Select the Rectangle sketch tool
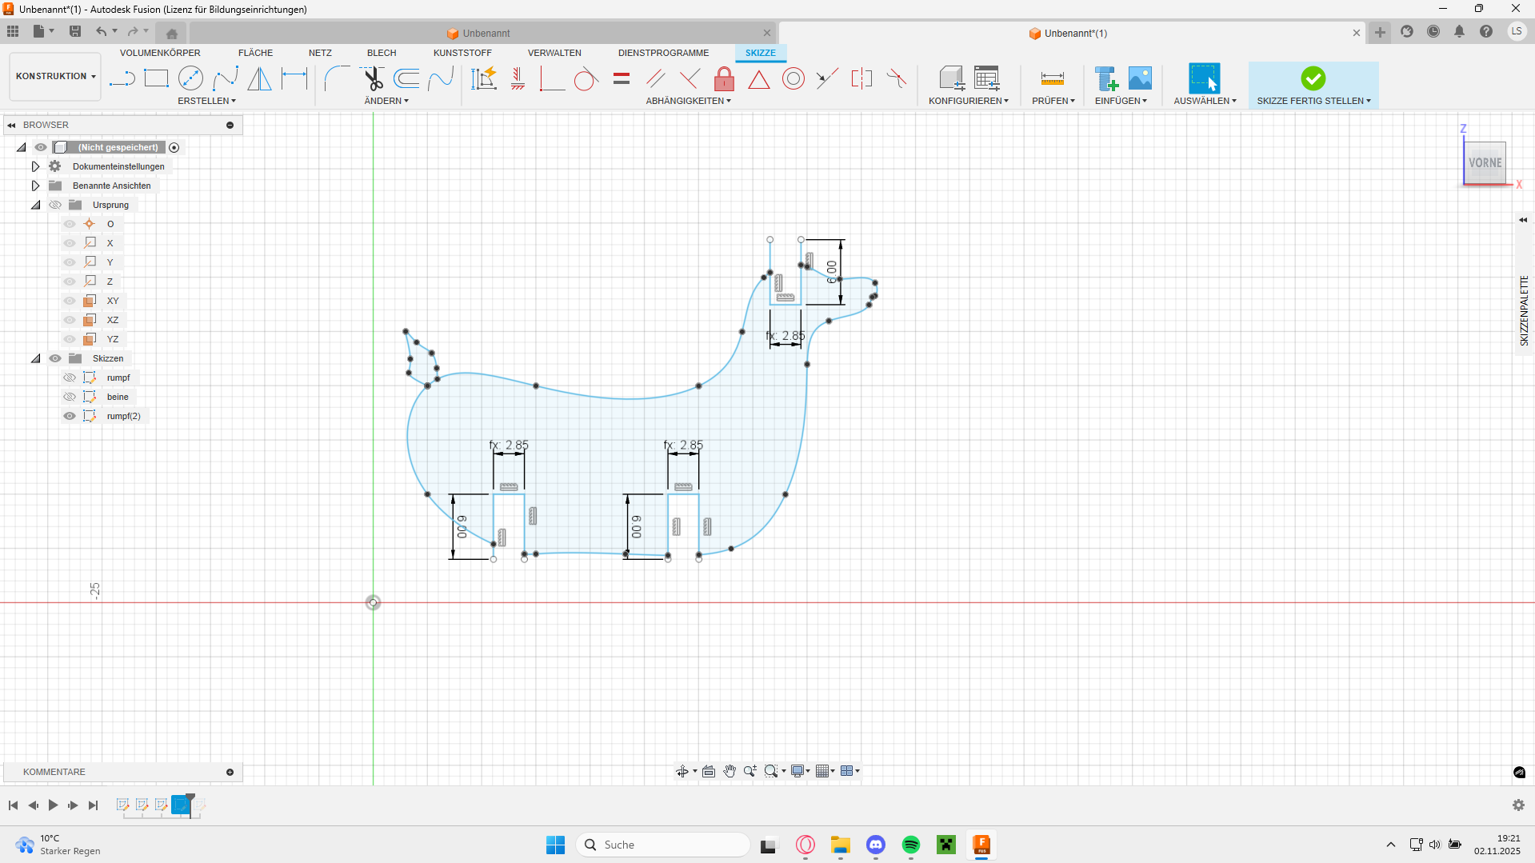This screenshot has width=1535, height=863. tap(156, 78)
